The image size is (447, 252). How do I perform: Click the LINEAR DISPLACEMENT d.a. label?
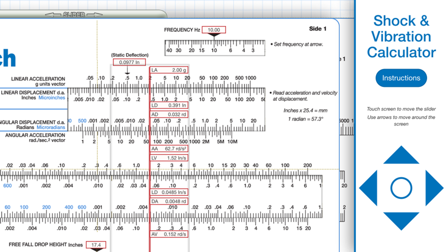point(33,93)
